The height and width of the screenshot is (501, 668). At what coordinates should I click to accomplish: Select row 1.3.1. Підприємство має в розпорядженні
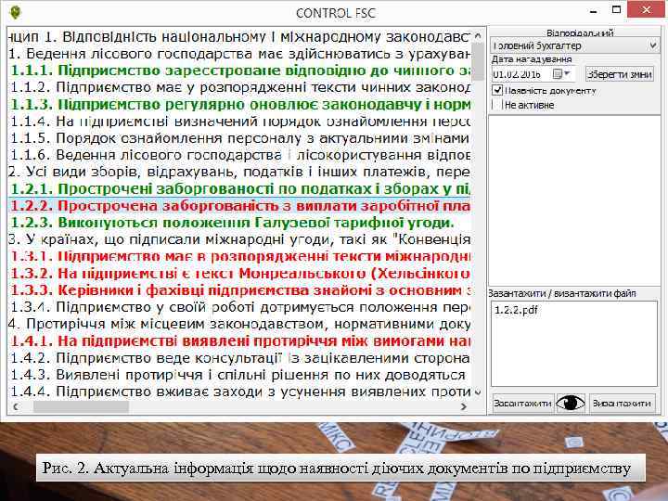coord(239,256)
